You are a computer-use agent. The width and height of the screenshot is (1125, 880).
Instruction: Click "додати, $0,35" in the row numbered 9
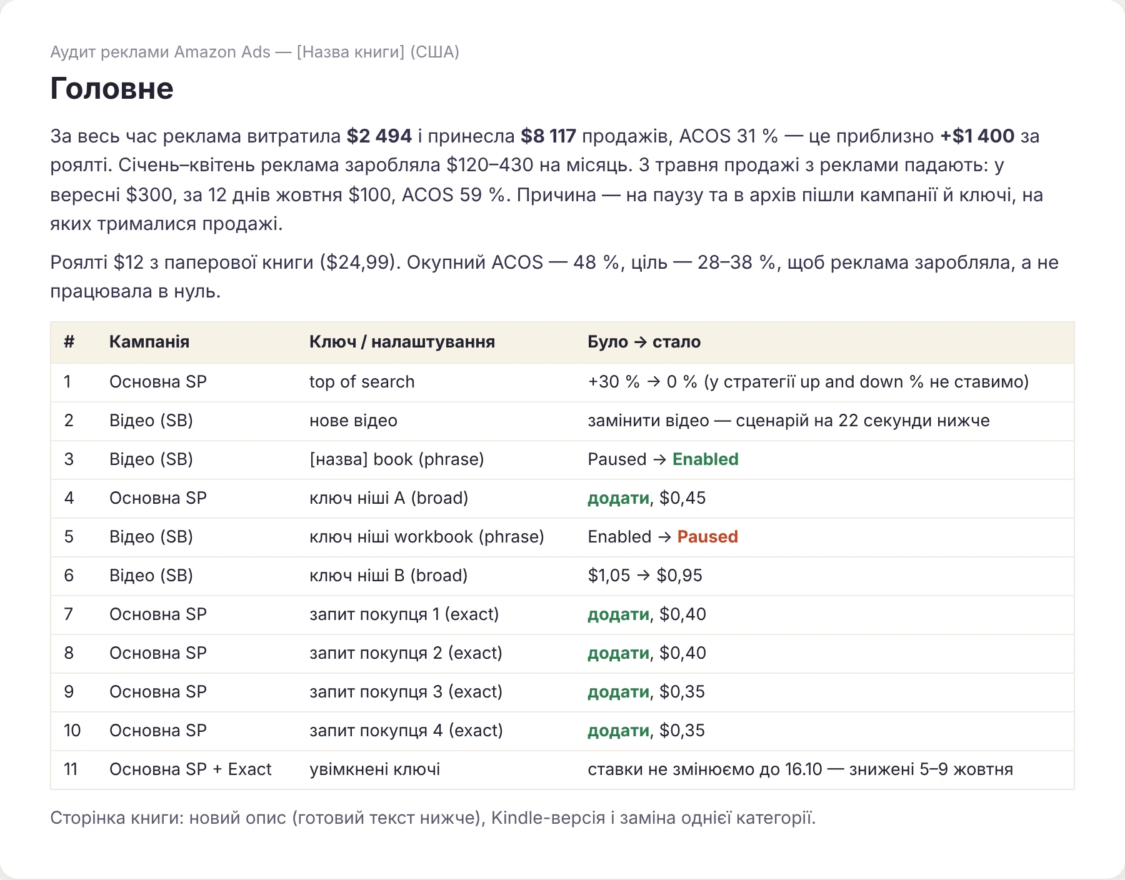coord(646,692)
